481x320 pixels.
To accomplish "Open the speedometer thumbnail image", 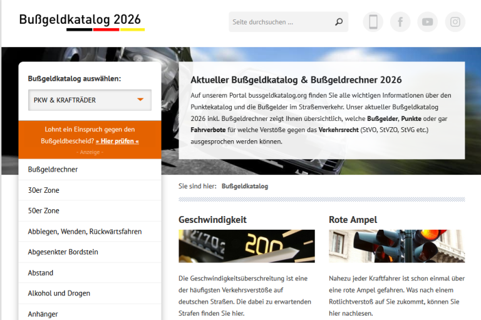I will tap(246, 246).
